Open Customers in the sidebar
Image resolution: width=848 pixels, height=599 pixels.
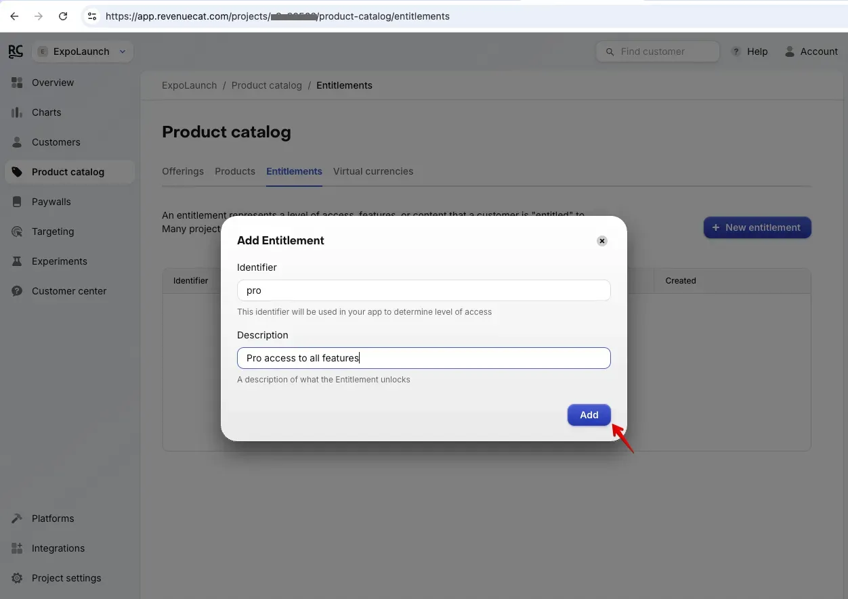tap(56, 142)
